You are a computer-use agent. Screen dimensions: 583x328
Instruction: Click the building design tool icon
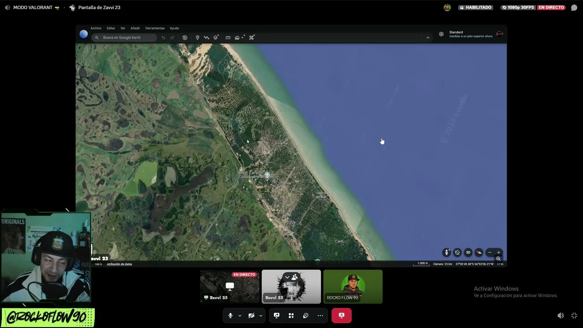(x=237, y=37)
